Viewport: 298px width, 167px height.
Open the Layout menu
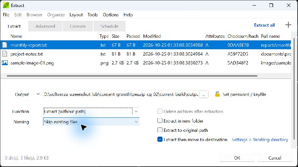(76, 14)
